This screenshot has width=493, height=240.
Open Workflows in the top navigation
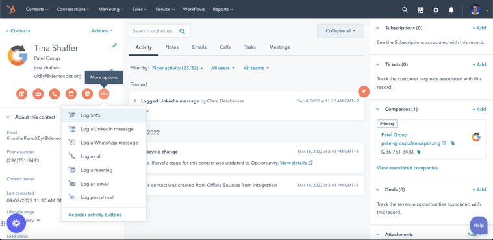click(x=194, y=10)
